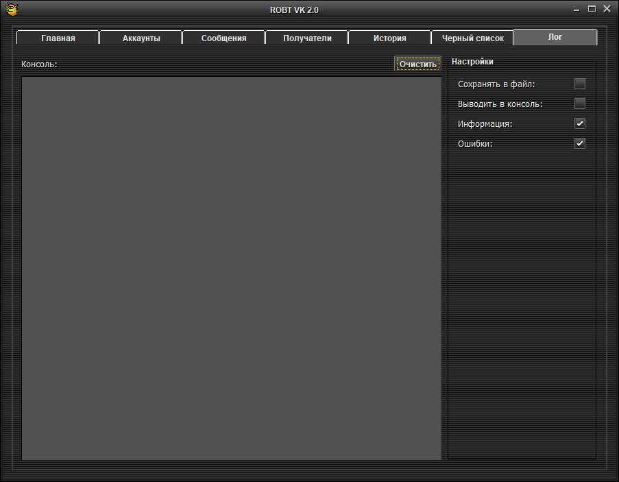The image size is (619, 482).
Task: Open the История tab
Action: click(389, 38)
